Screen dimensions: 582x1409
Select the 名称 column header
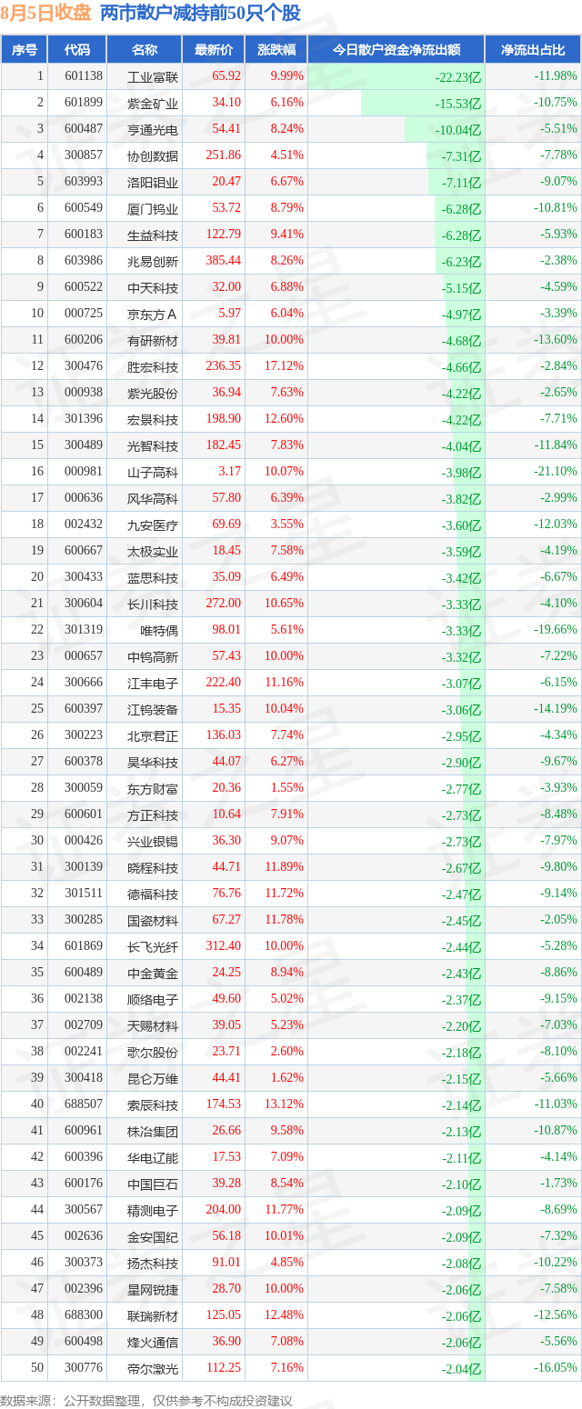145,49
